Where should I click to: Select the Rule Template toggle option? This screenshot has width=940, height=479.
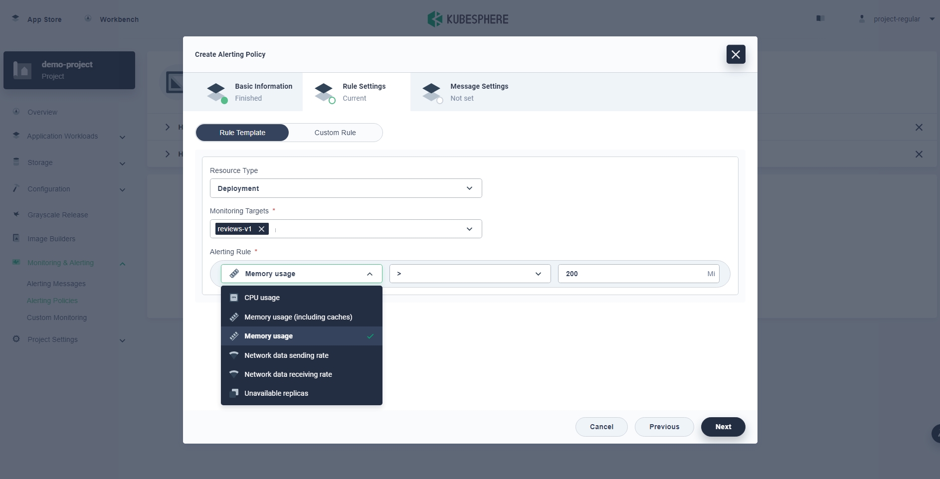(x=242, y=133)
